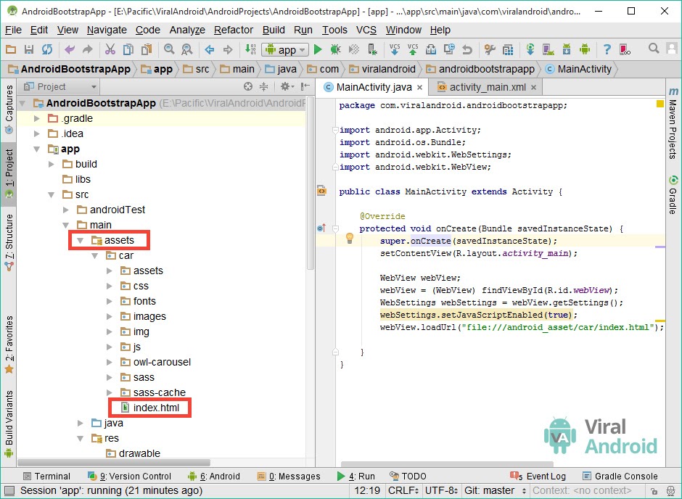Open Event Log from the bottom bar
This screenshot has width=682, height=499.
coord(538,477)
